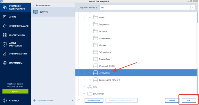Expand the Документы folder node
The height and width of the screenshot is (105, 199).
tap(90, 24)
